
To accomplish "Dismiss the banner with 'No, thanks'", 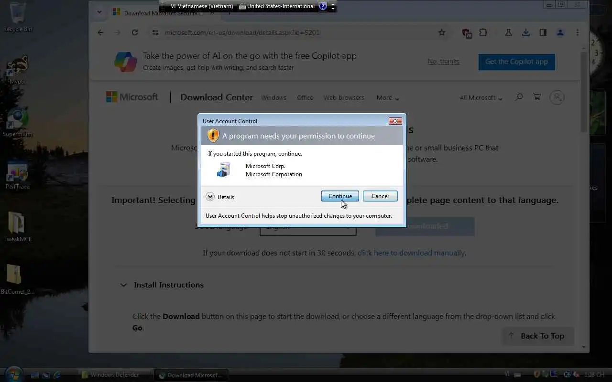I will pos(443,62).
